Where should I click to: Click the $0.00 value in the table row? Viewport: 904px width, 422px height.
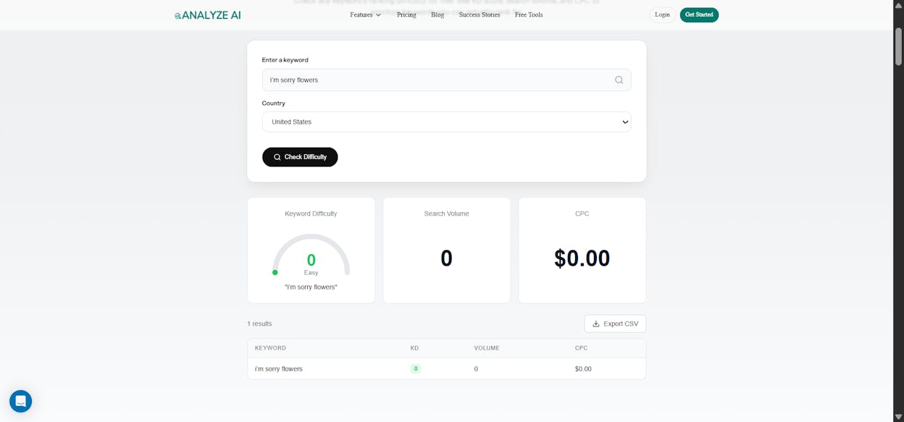[583, 368]
